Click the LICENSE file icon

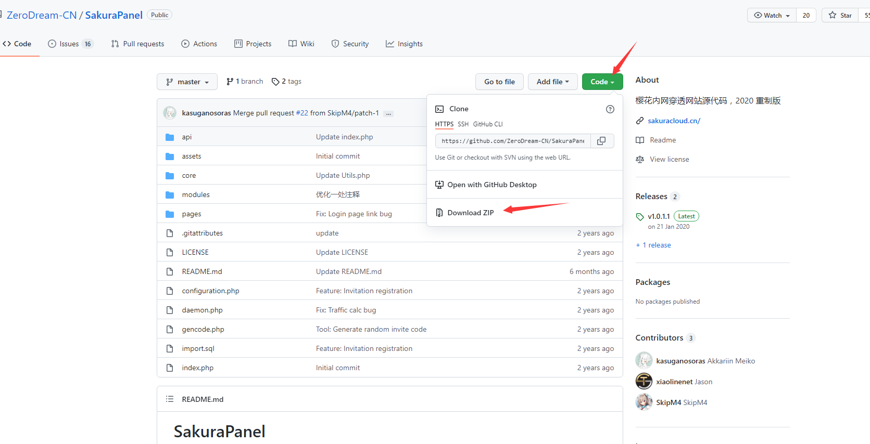point(170,253)
